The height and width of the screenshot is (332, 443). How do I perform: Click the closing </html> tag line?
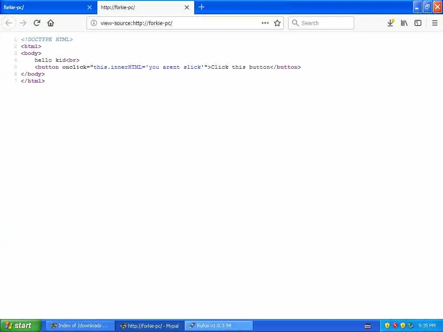tap(33, 81)
